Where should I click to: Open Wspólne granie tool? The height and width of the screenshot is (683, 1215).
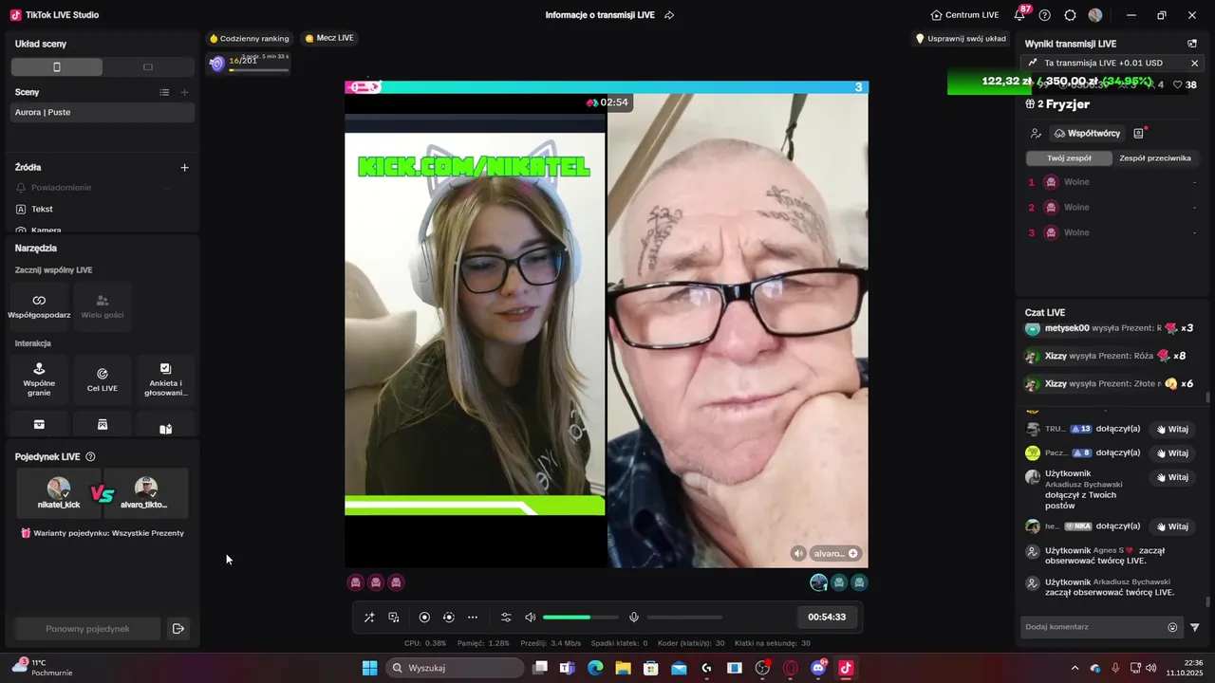[x=40, y=379]
